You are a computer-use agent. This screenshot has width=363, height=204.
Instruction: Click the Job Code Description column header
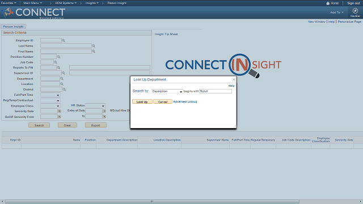point(296,140)
